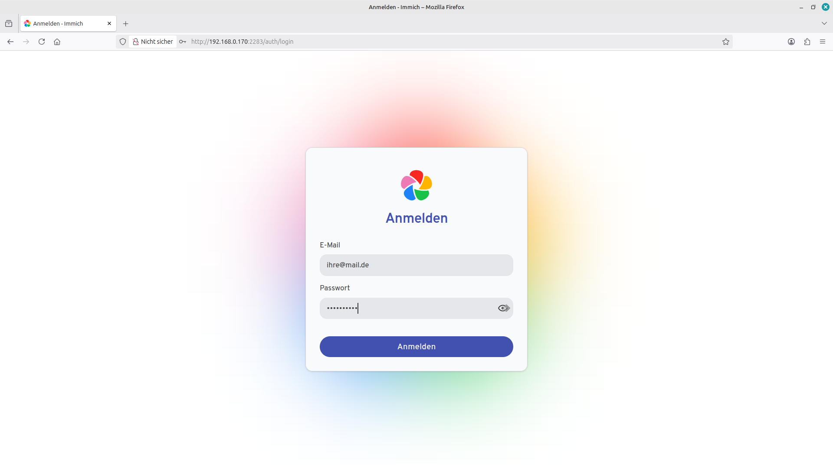The height and width of the screenshot is (468, 833).
Task: Open a new tab with plus
Action: pos(126,23)
